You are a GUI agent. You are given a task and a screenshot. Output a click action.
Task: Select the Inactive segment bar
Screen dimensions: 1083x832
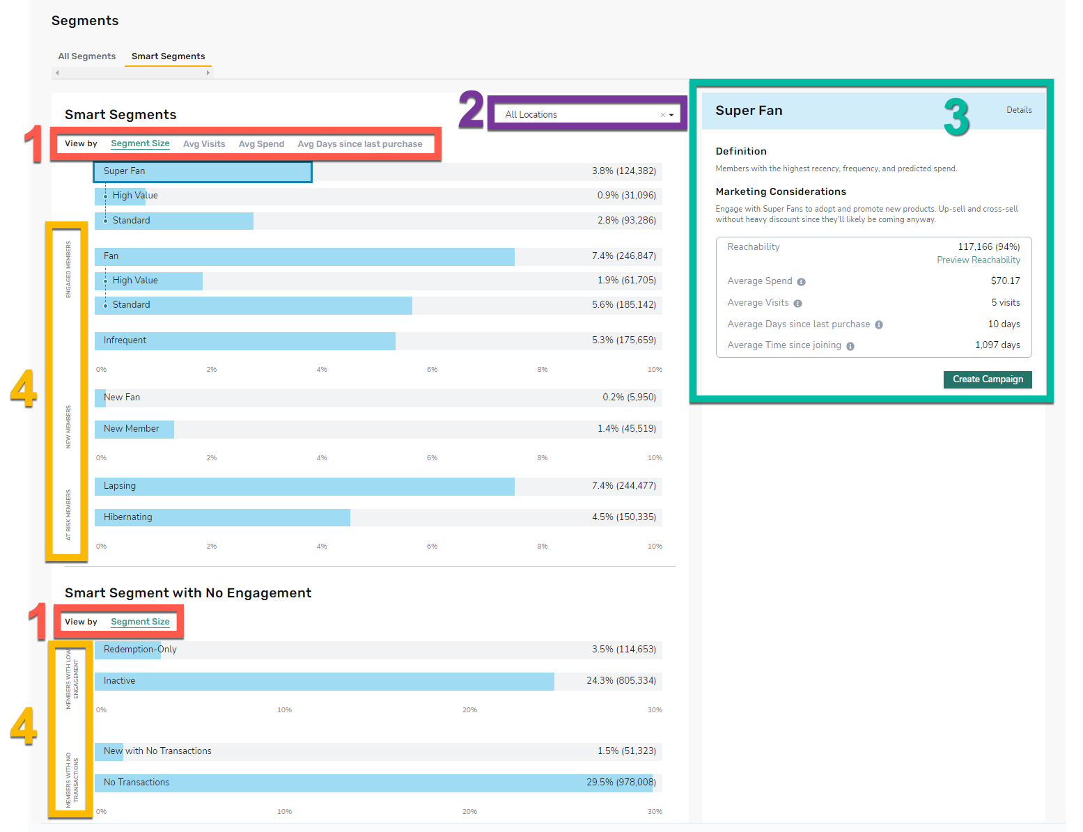[x=378, y=681]
